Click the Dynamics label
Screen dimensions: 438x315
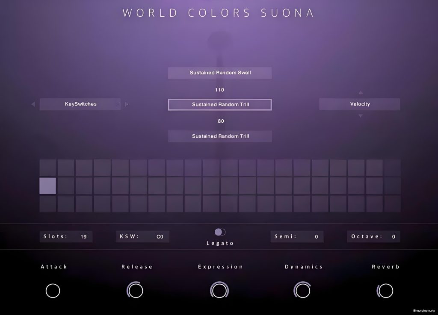pos(304,267)
